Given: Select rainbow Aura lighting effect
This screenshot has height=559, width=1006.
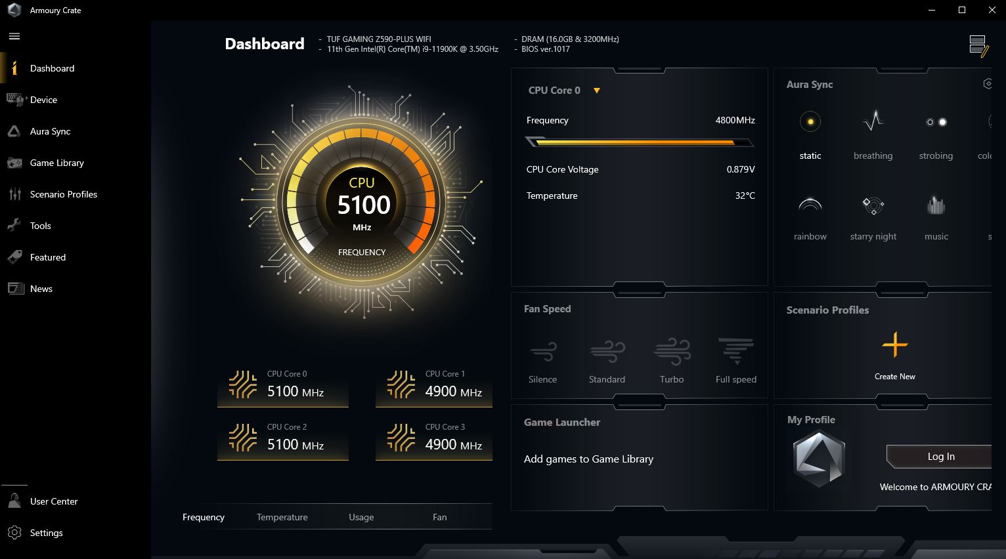Looking at the screenshot, I should (810, 218).
